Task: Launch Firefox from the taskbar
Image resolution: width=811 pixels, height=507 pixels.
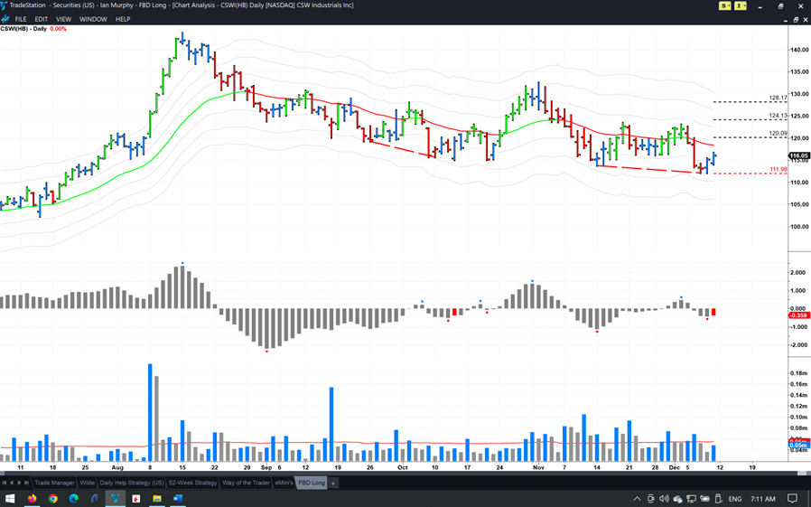Action: pyautogui.click(x=32, y=499)
